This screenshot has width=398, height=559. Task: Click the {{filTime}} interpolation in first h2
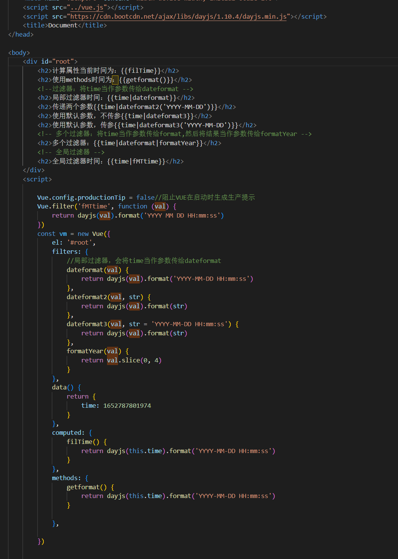pos(141,71)
